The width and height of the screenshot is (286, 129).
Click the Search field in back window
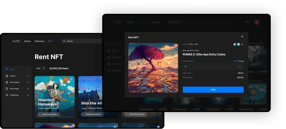point(82,41)
